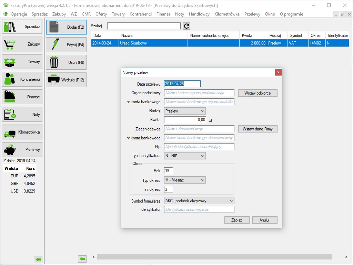Click the Edytuj (F4) pen icon
This screenshot has height=265, width=353.
click(x=55, y=45)
